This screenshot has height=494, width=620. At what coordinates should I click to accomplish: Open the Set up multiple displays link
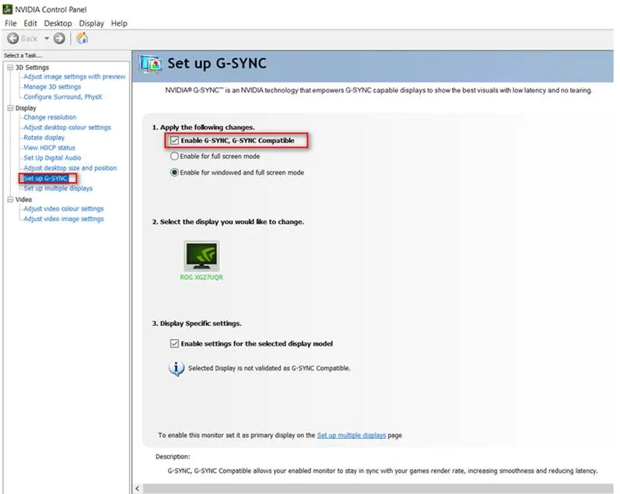[351, 436]
